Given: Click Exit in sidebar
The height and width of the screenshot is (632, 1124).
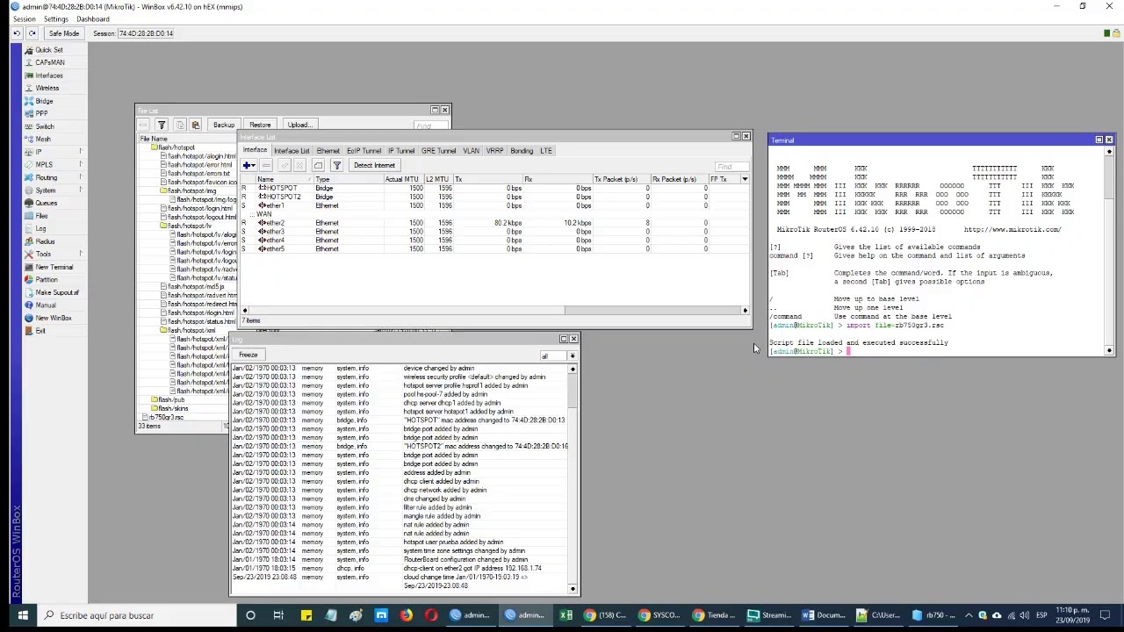Looking at the screenshot, I should pos(40,331).
